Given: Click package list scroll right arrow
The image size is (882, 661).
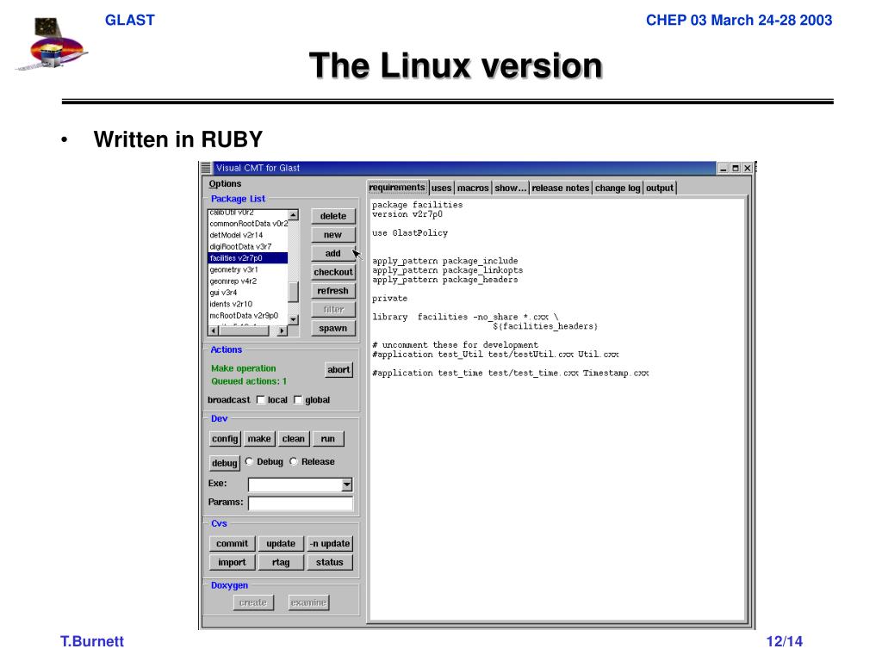Looking at the screenshot, I should click(x=283, y=331).
